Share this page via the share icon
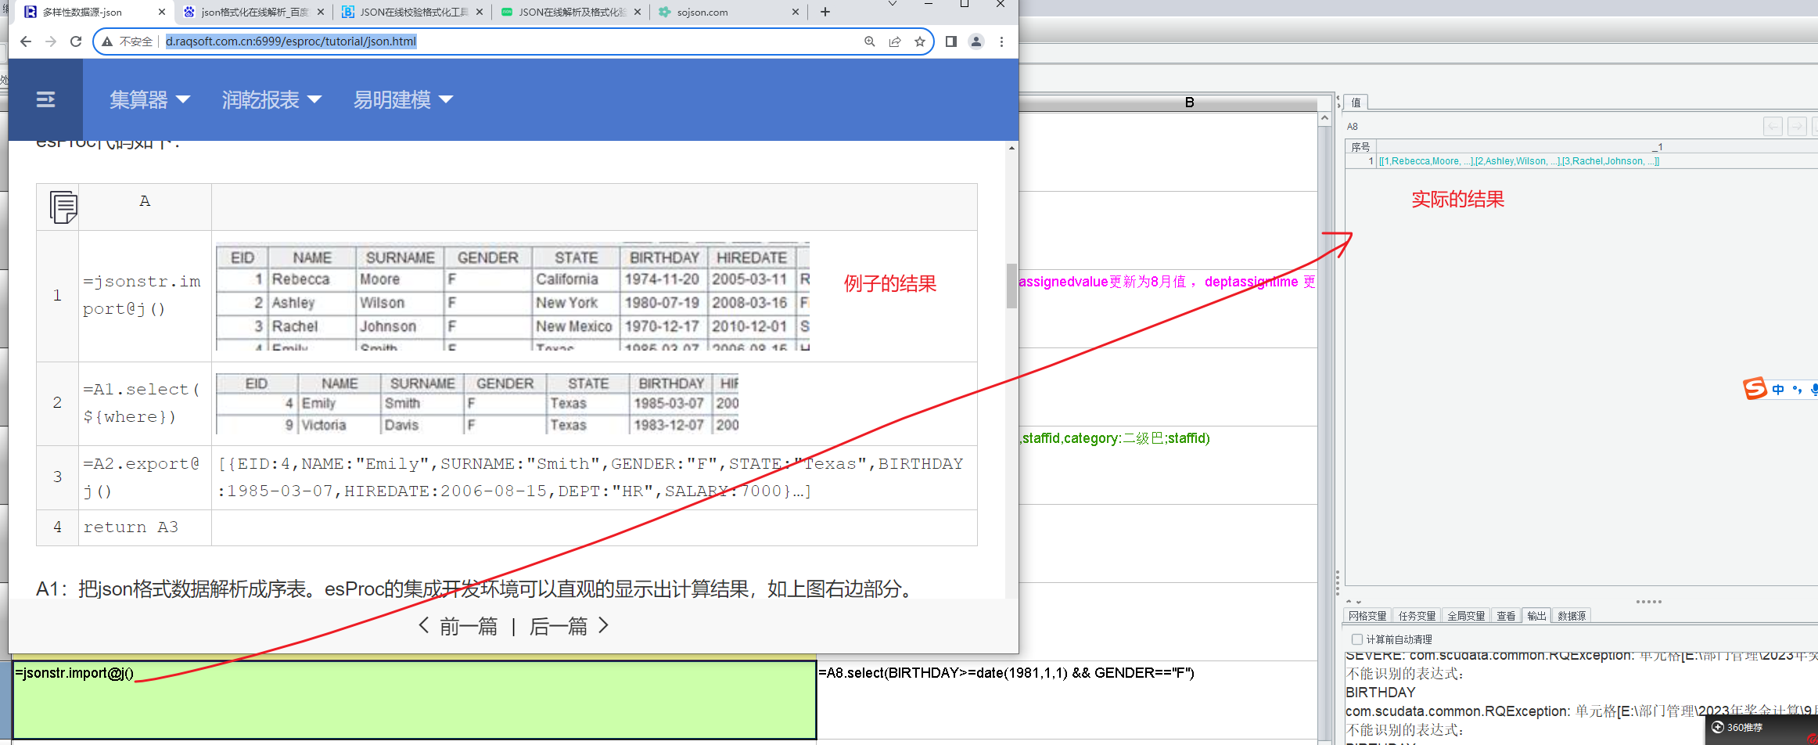The height and width of the screenshot is (745, 1818). click(x=895, y=41)
